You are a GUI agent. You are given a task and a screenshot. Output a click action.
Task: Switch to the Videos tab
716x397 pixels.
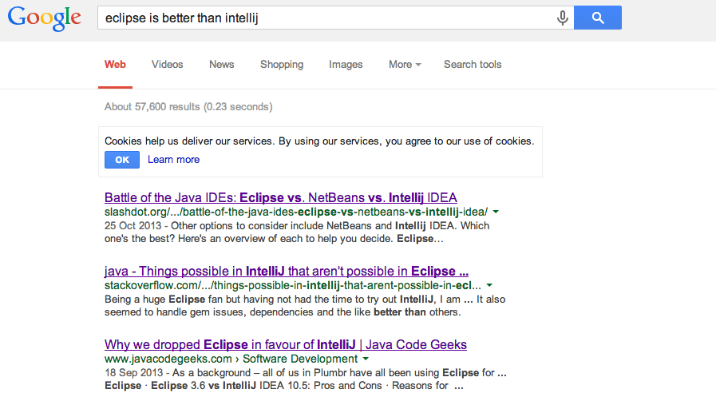(167, 65)
